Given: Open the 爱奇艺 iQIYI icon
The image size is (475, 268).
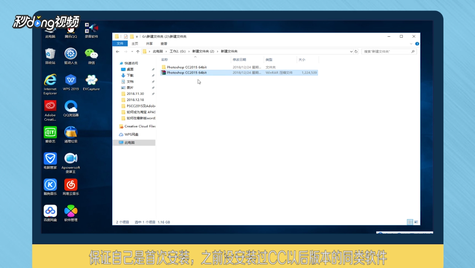Looking at the screenshot, I should [x=51, y=134].
